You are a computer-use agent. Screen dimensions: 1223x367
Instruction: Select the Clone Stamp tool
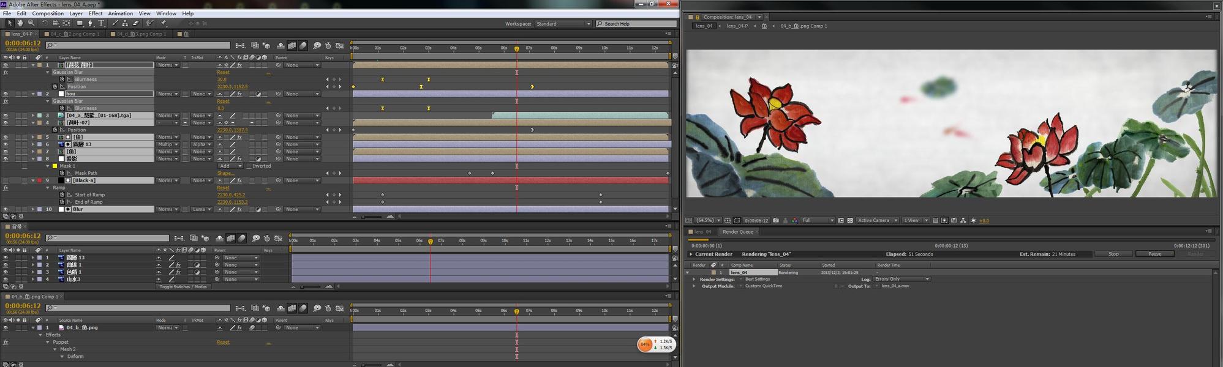(x=125, y=23)
